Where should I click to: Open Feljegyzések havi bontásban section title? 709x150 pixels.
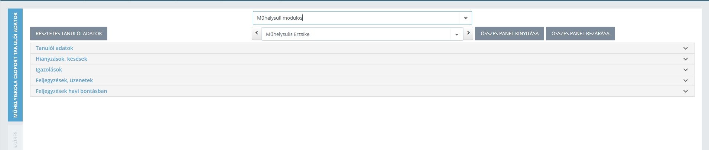point(71,91)
